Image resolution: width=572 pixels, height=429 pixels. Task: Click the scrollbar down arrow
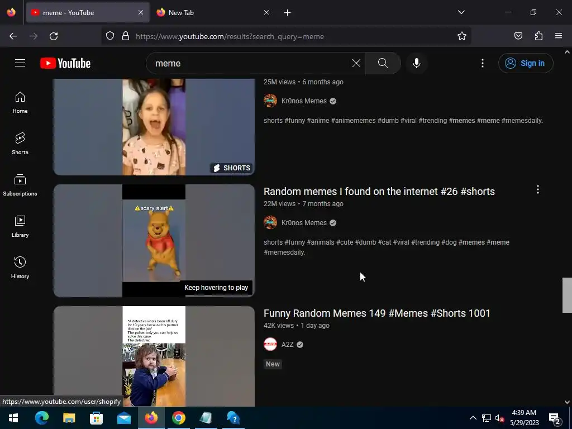pyautogui.click(x=567, y=402)
